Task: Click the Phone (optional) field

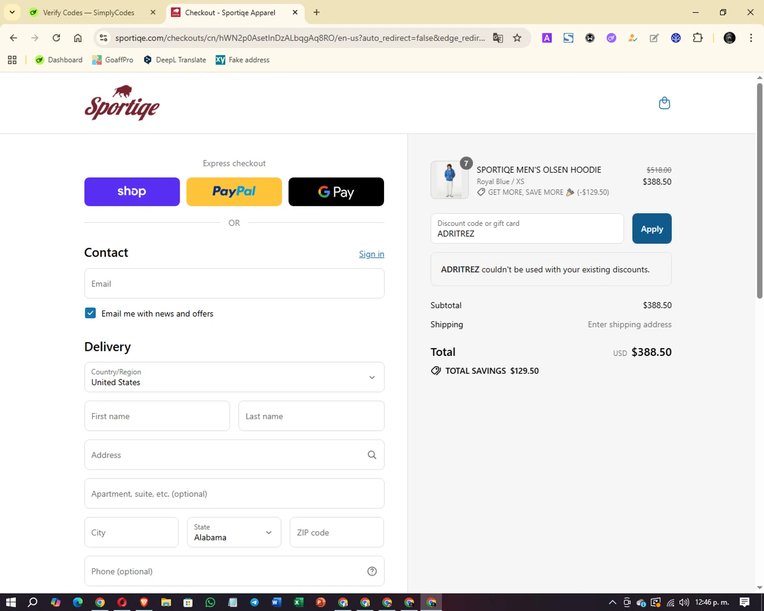Action: [x=234, y=571]
